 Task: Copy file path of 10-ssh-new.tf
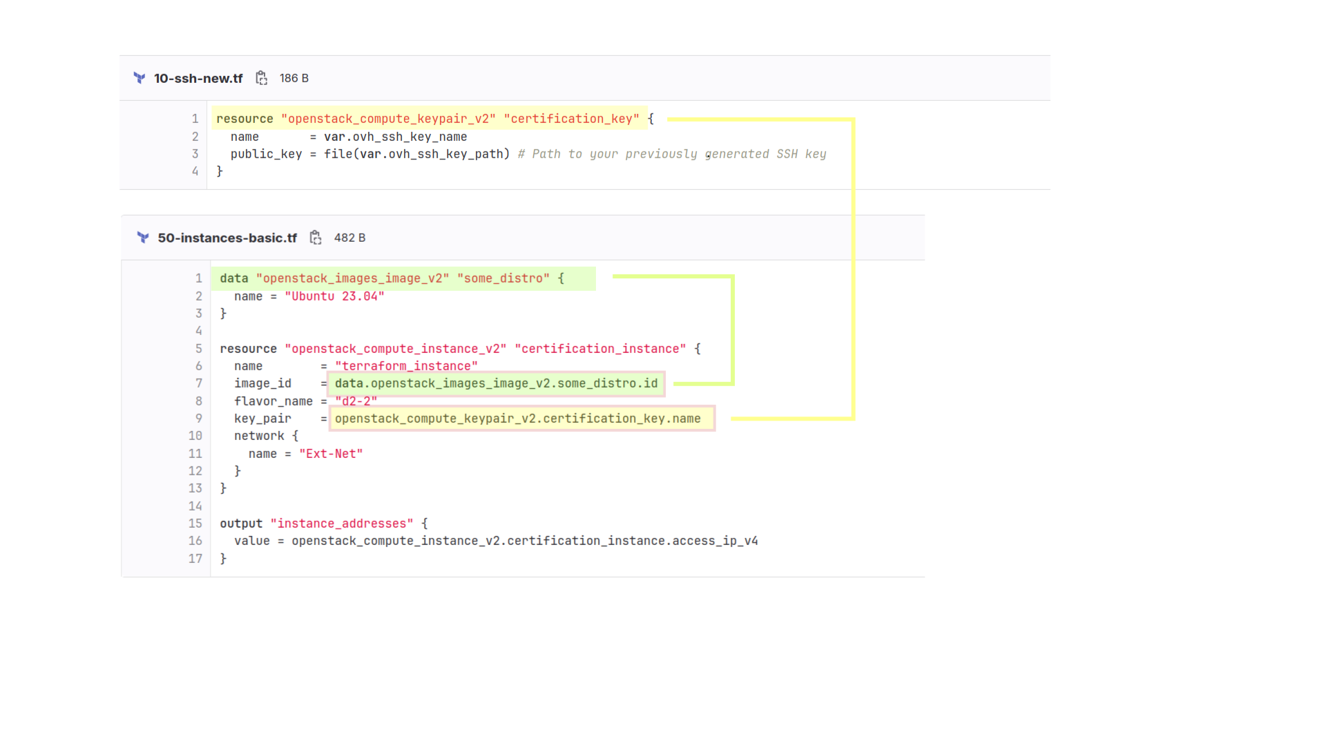point(261,78)
